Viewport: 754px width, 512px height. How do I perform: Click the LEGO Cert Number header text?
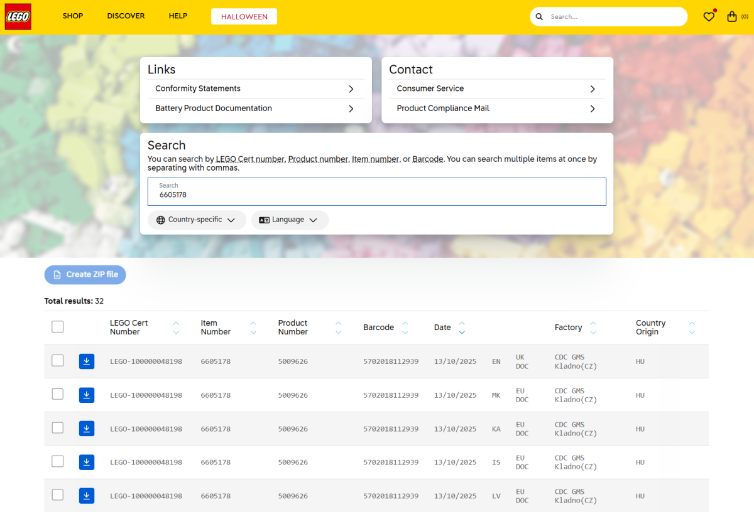point(129,328)
